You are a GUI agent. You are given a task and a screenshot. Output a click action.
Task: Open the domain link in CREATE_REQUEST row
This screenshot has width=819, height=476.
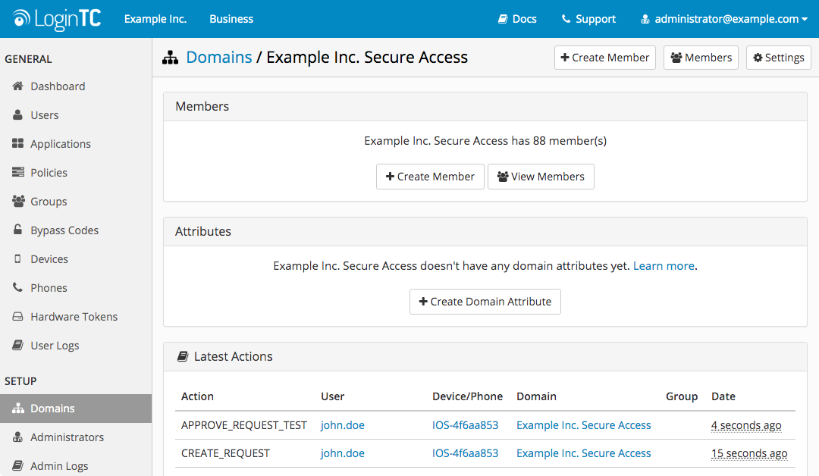tap(583, 453)
